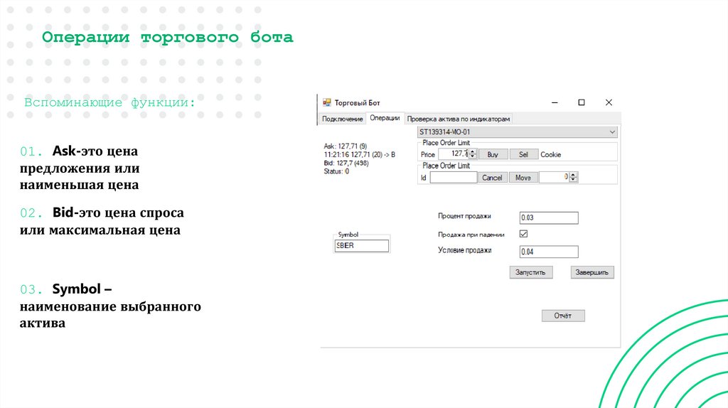Click the Status: 0 text
This screenshot has width=728, height=408.
pos(336,171)
